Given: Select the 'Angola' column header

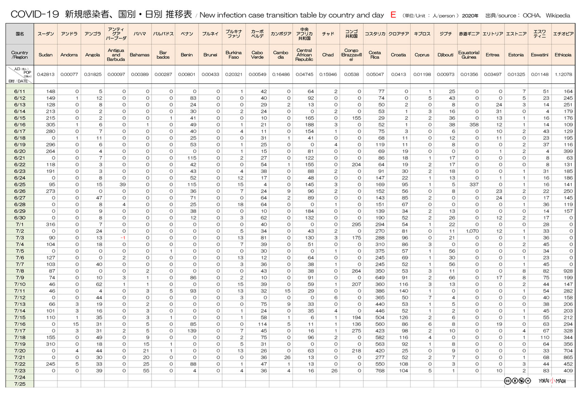Looking at the screenshot, I should [x=92, y=55].
